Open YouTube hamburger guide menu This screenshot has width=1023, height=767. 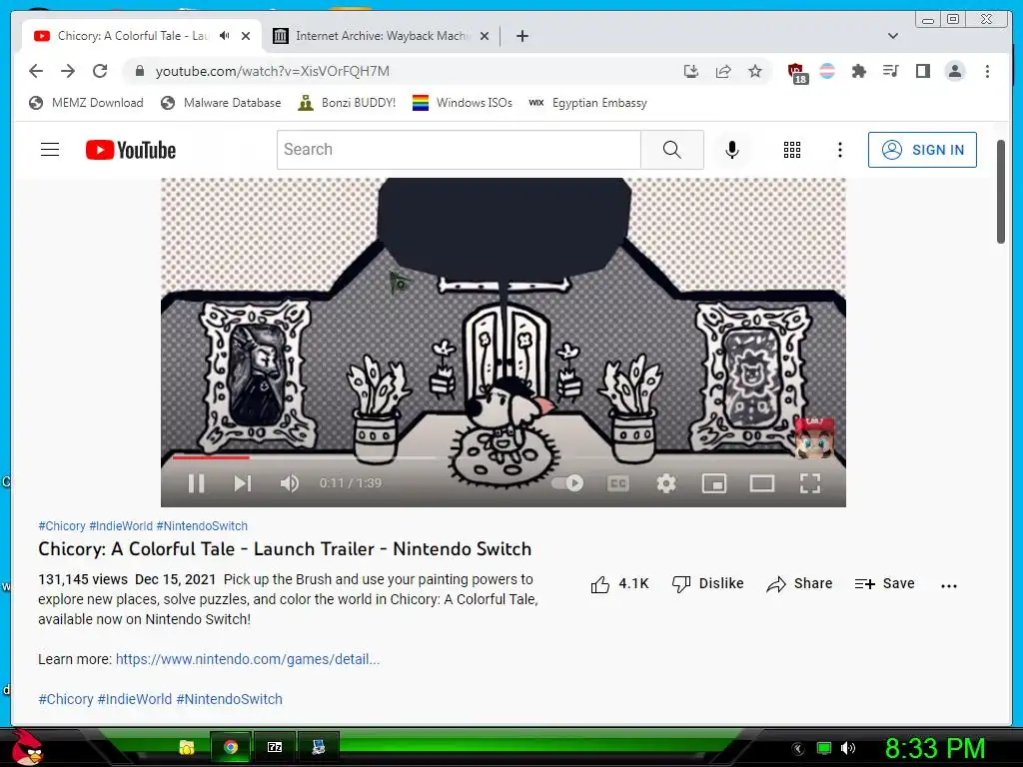pos(50,150)
